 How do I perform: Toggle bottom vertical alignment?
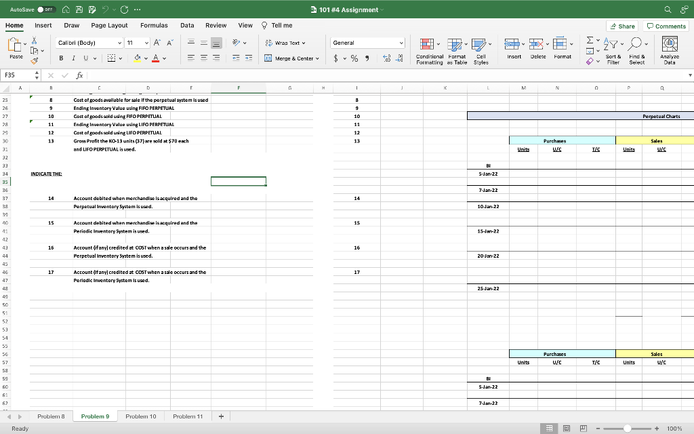click(216, 43)
